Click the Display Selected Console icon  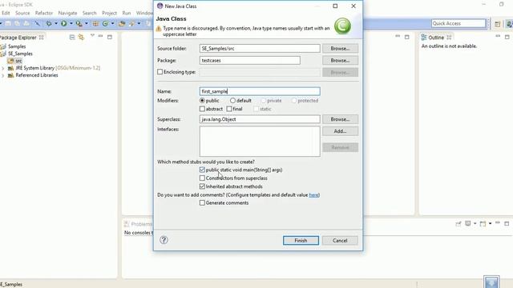468,223
